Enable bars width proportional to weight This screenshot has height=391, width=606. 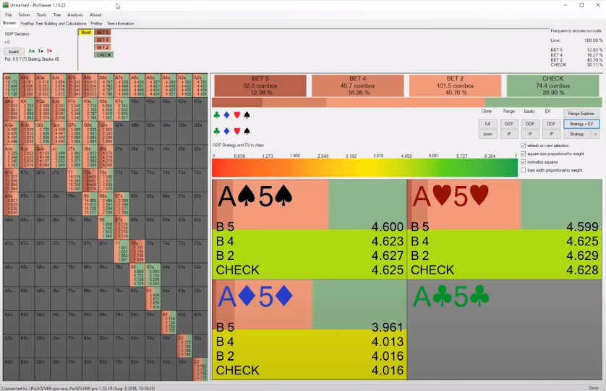[523, 170]
